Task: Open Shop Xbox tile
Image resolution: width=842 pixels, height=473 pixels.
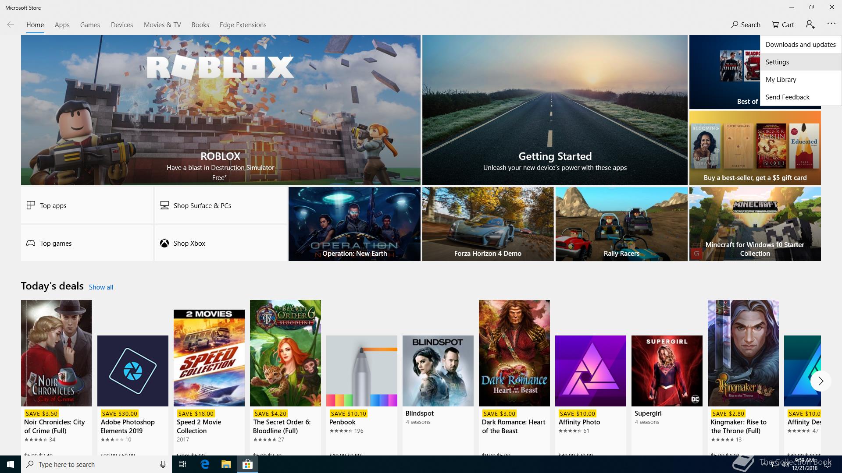Action: pos(221,243)
